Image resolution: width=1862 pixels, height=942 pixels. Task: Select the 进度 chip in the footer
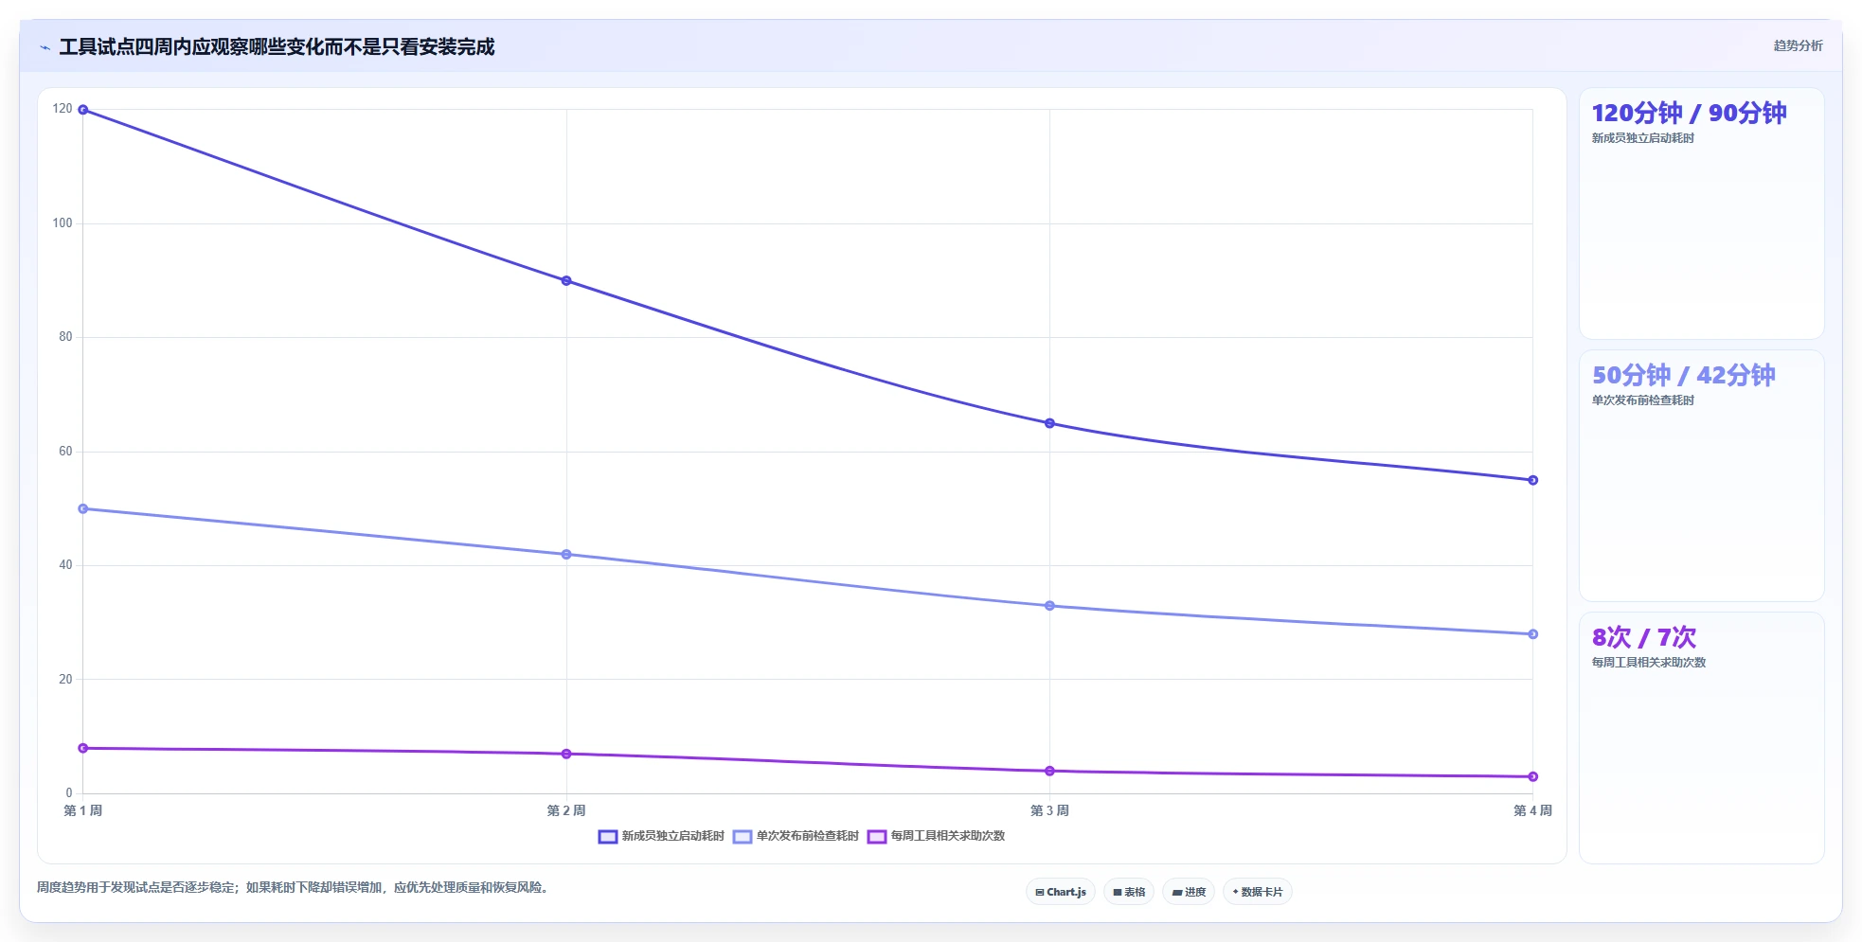[1189, 892]
